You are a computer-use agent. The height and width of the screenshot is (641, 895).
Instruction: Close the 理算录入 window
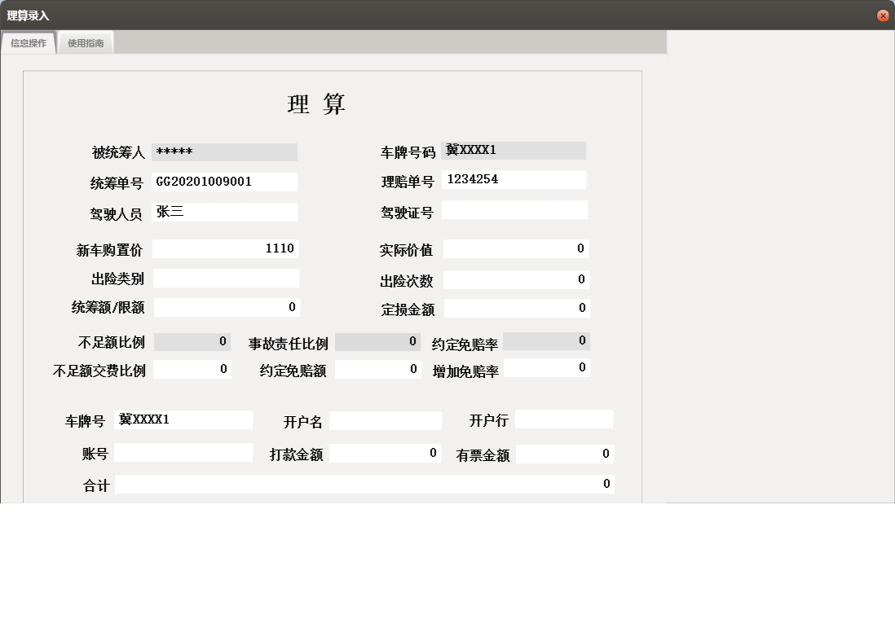coord(883,15)
